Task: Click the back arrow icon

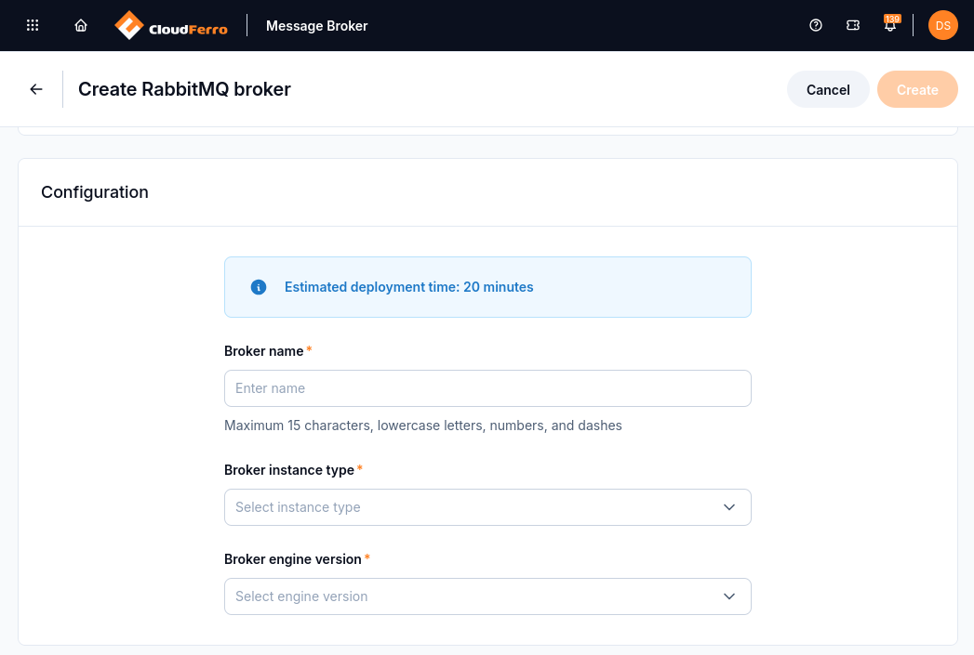Action: point(36,89)
